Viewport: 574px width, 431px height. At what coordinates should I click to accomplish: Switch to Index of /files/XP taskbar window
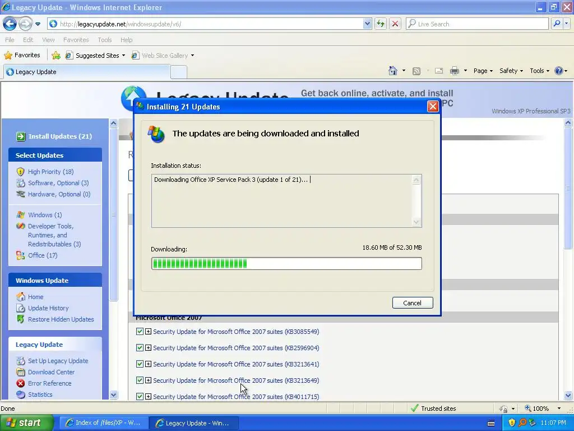(x=104, y=423)
